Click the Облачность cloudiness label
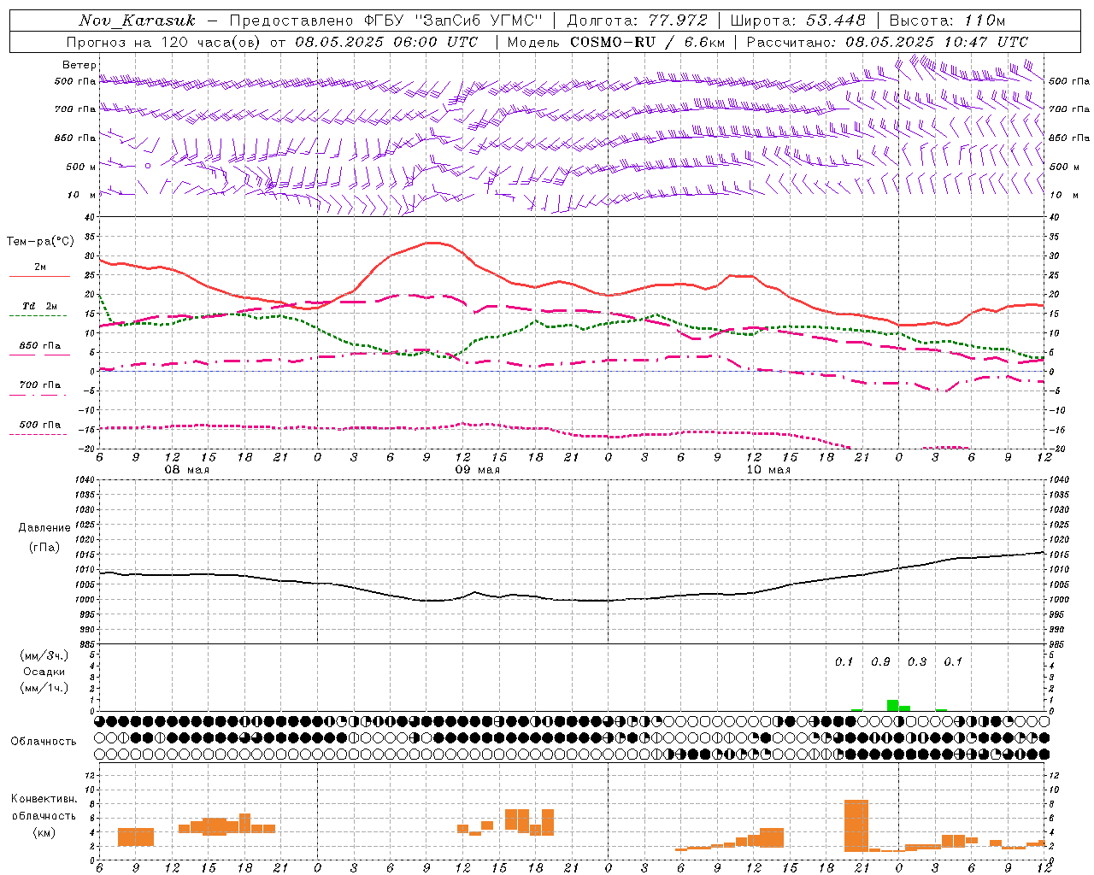 (x=44, y=742)
